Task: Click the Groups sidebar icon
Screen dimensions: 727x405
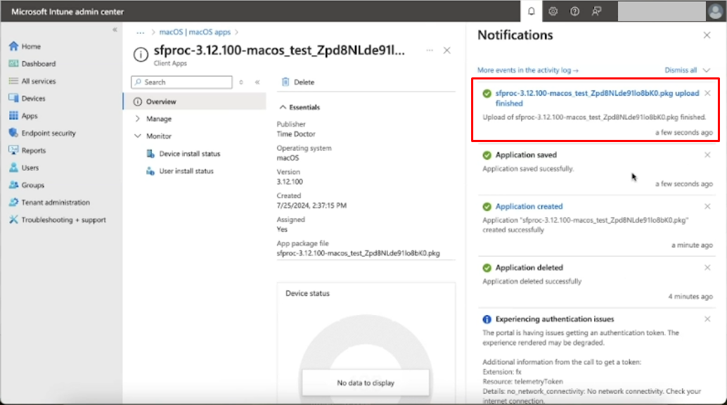Action: pyautogui.click(x=13, y=185)
